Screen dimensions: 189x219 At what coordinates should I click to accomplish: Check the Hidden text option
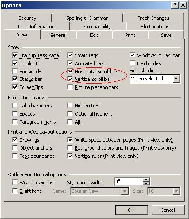click(70, 106)
